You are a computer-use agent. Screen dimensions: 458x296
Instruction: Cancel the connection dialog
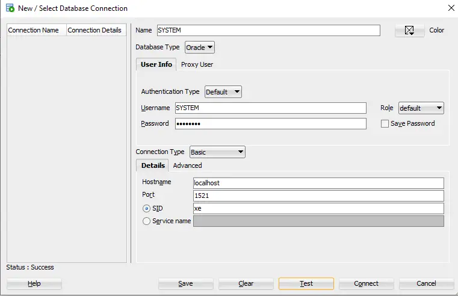427,283
